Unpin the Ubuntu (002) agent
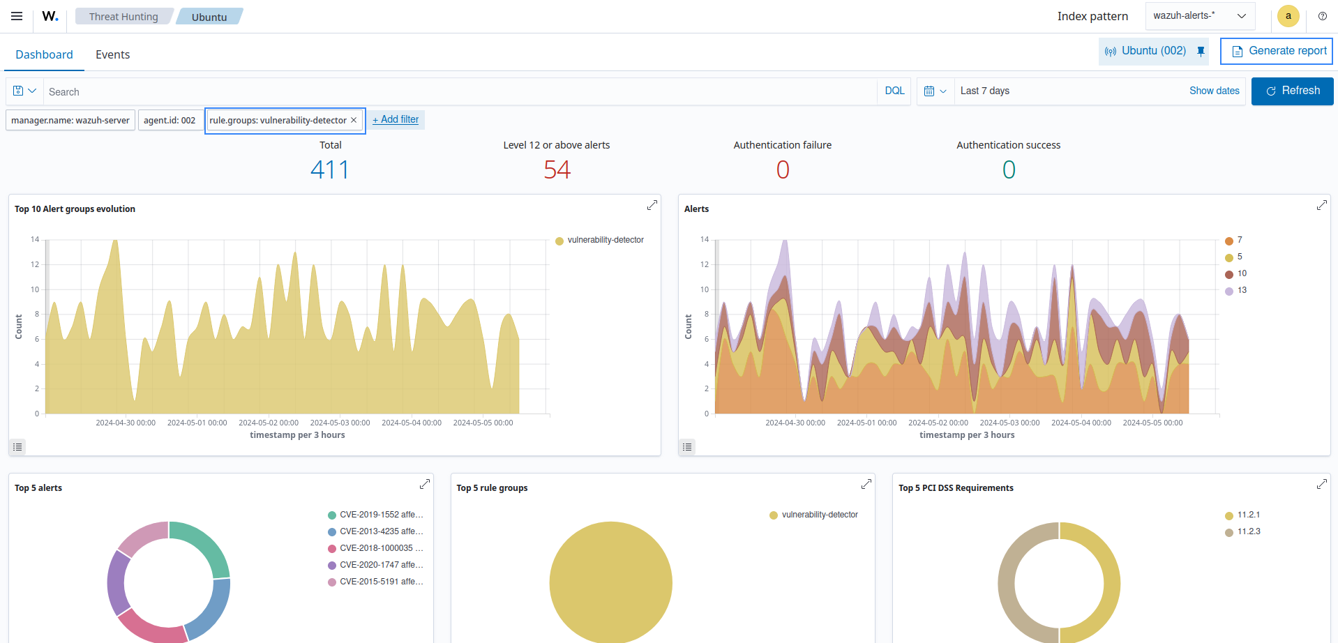Viewport: 1338px width, 643px height. 1201,51
